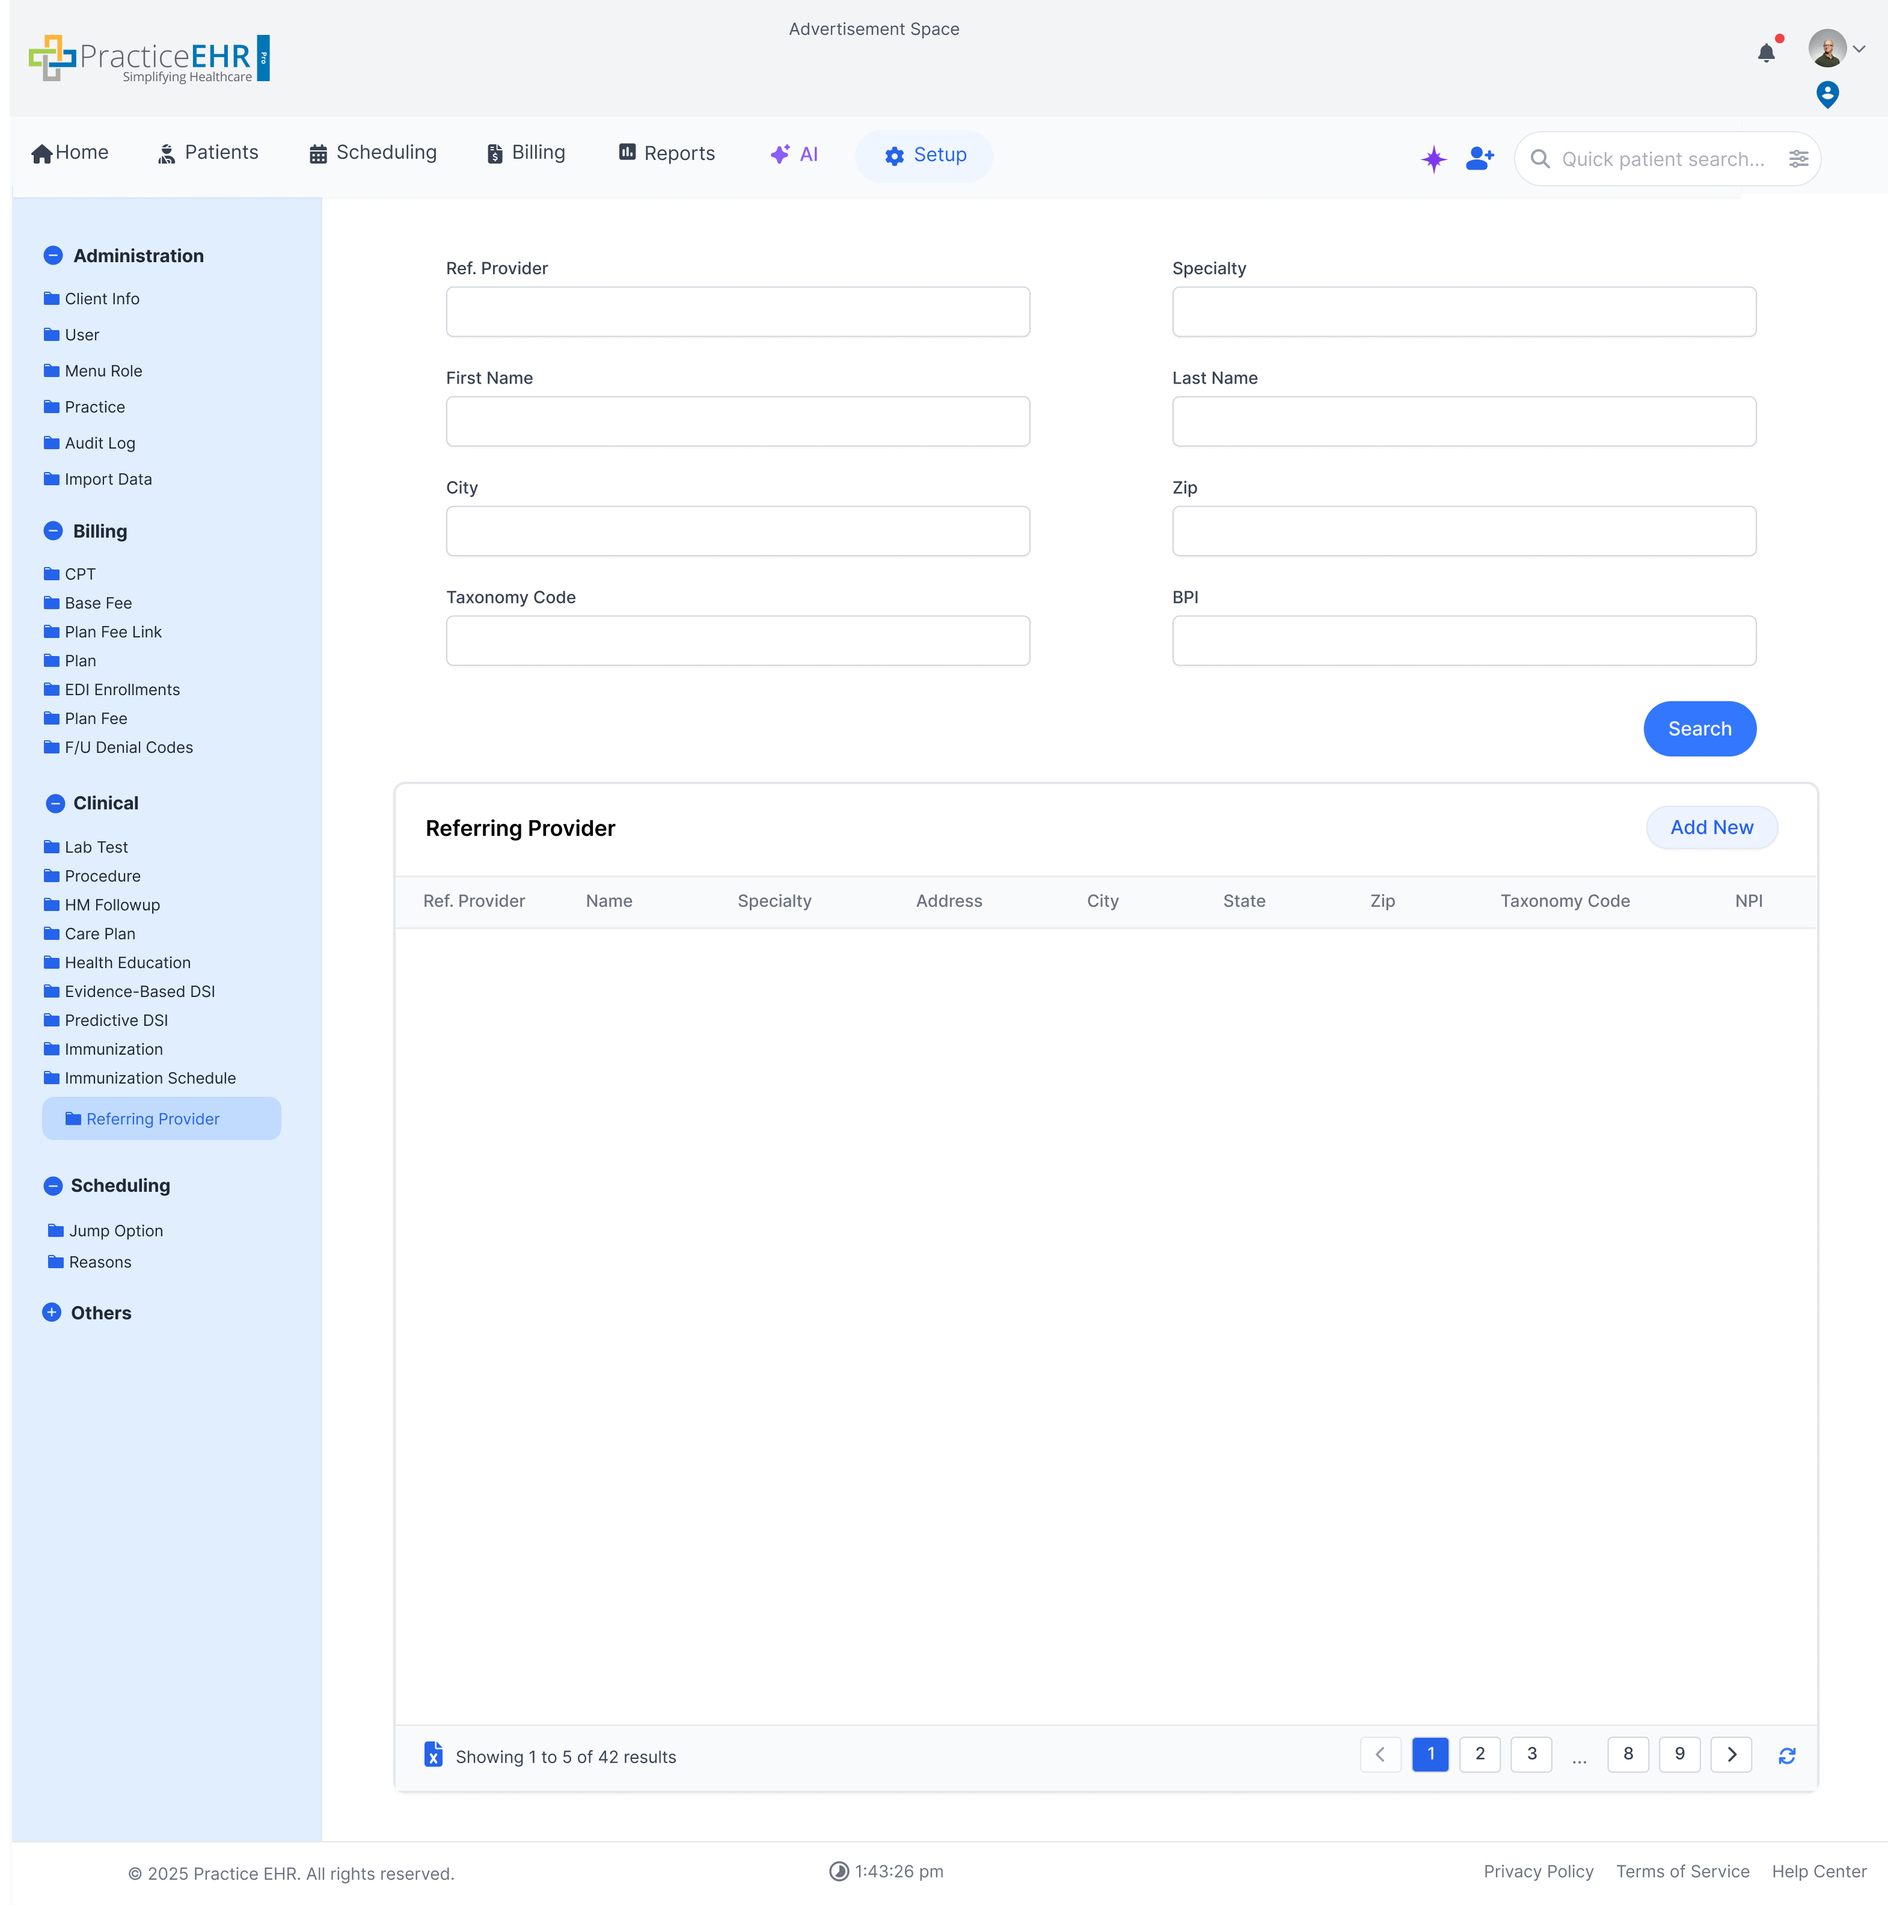
Task: Click the Taxonomy Code input field
Action: (x=737, y=640)
